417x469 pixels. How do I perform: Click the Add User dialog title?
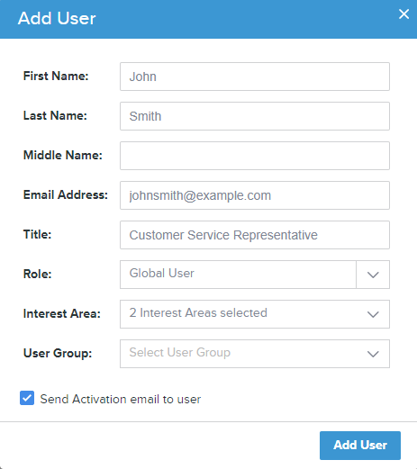coord(57,18)
